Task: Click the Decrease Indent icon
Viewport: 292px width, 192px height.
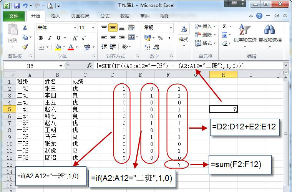Action: [x=104, y=47]
